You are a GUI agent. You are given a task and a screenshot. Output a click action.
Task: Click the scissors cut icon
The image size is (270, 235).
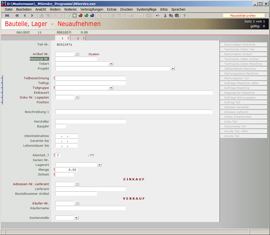[x=165, y=16]
